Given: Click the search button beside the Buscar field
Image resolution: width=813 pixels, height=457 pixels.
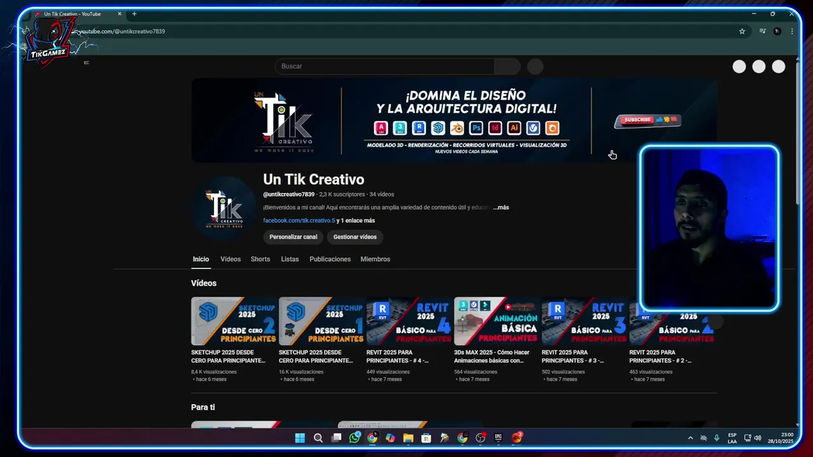Looking at the screenshot, I should pyautogui.click(x=507, y=66).
